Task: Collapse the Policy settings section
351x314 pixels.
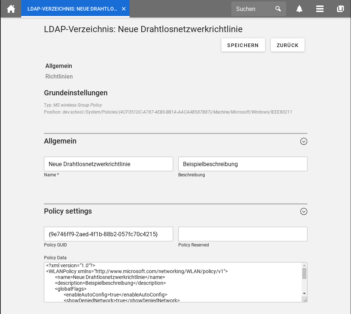Action: tap(303, 211)
